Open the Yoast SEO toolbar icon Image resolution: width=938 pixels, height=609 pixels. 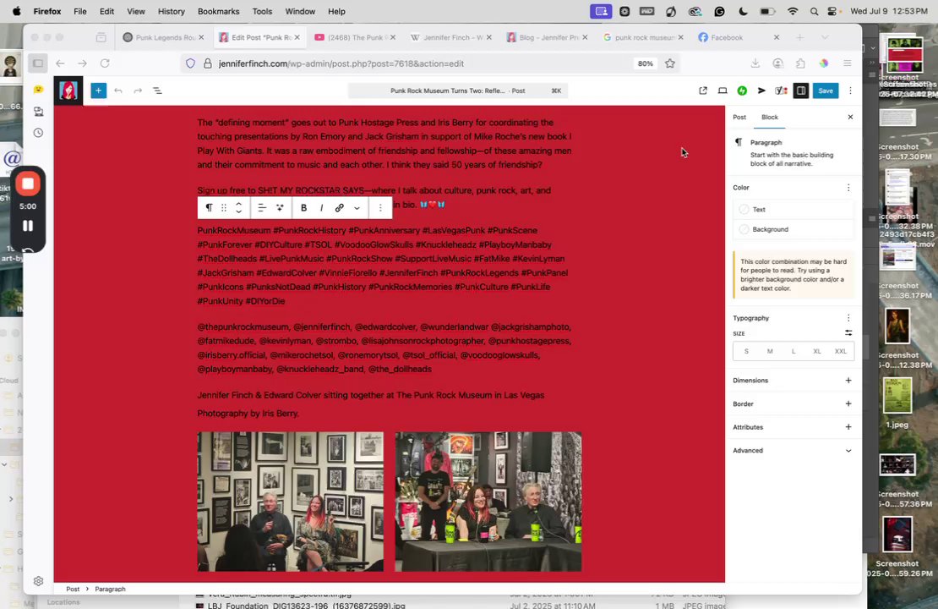(781, 91)
